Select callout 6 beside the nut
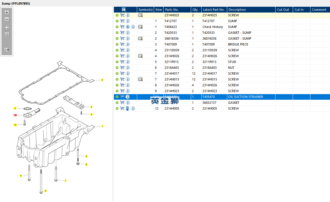330x202 pixels. click(x=86, y=164)
